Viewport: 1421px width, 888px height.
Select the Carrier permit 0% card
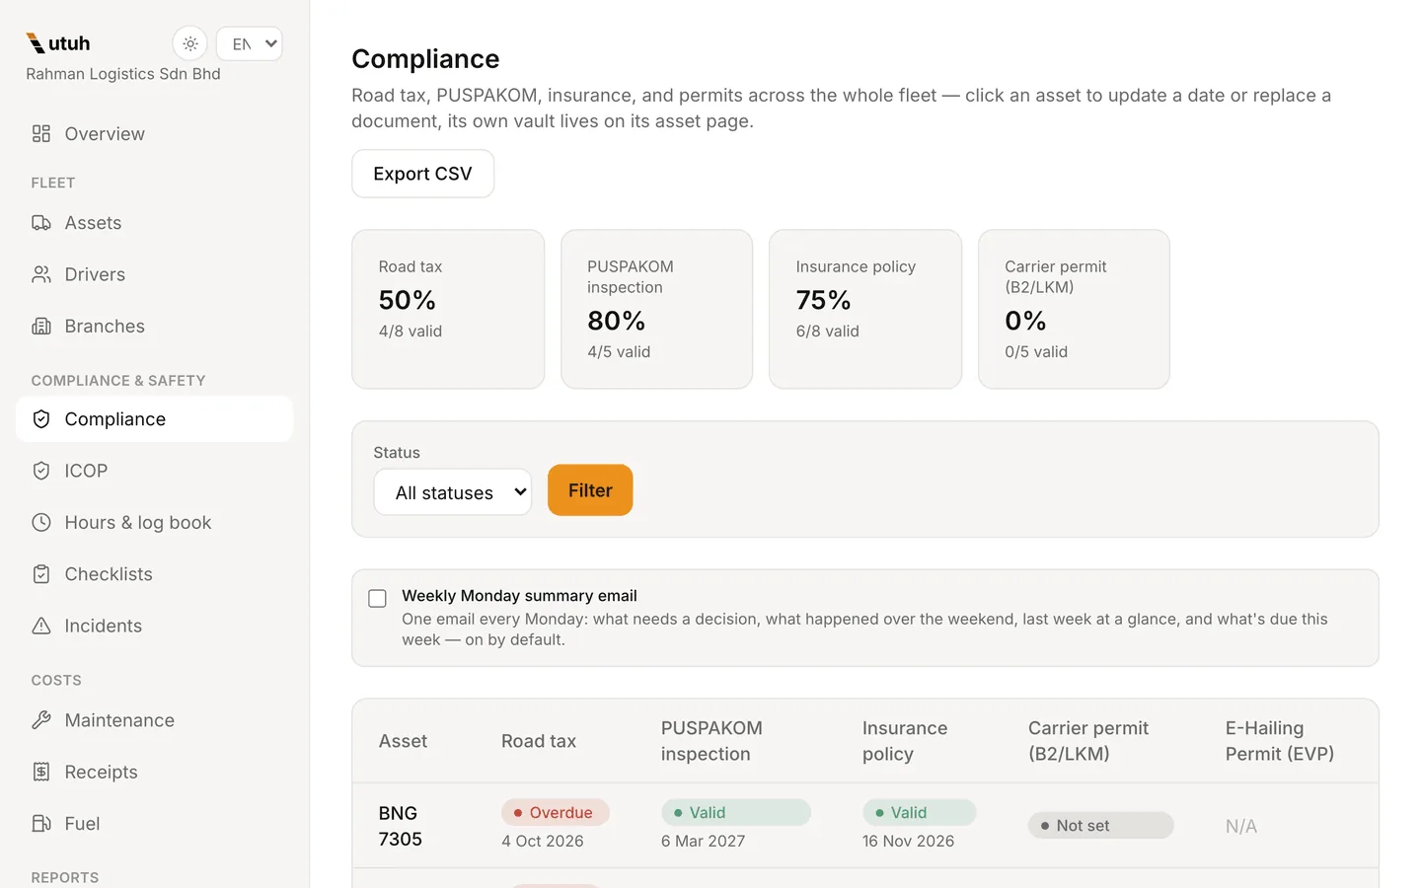pyautogui.click(x=1074, y=309)
